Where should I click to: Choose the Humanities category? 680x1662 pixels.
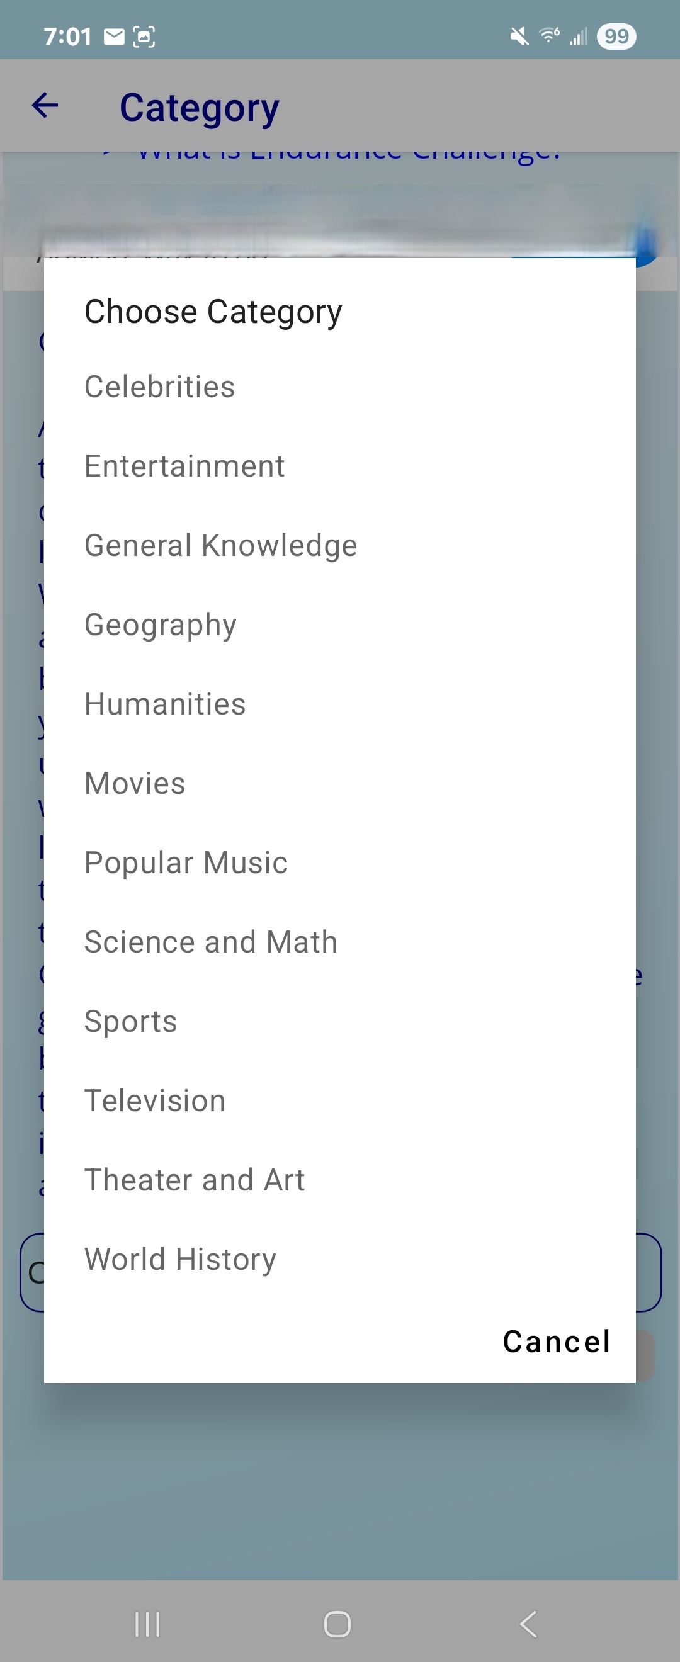pos(339,704)
